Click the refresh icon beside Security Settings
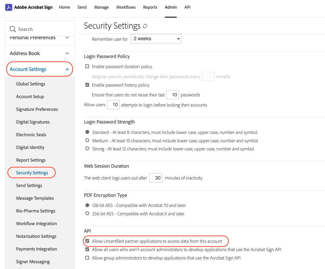 (145, 26)
